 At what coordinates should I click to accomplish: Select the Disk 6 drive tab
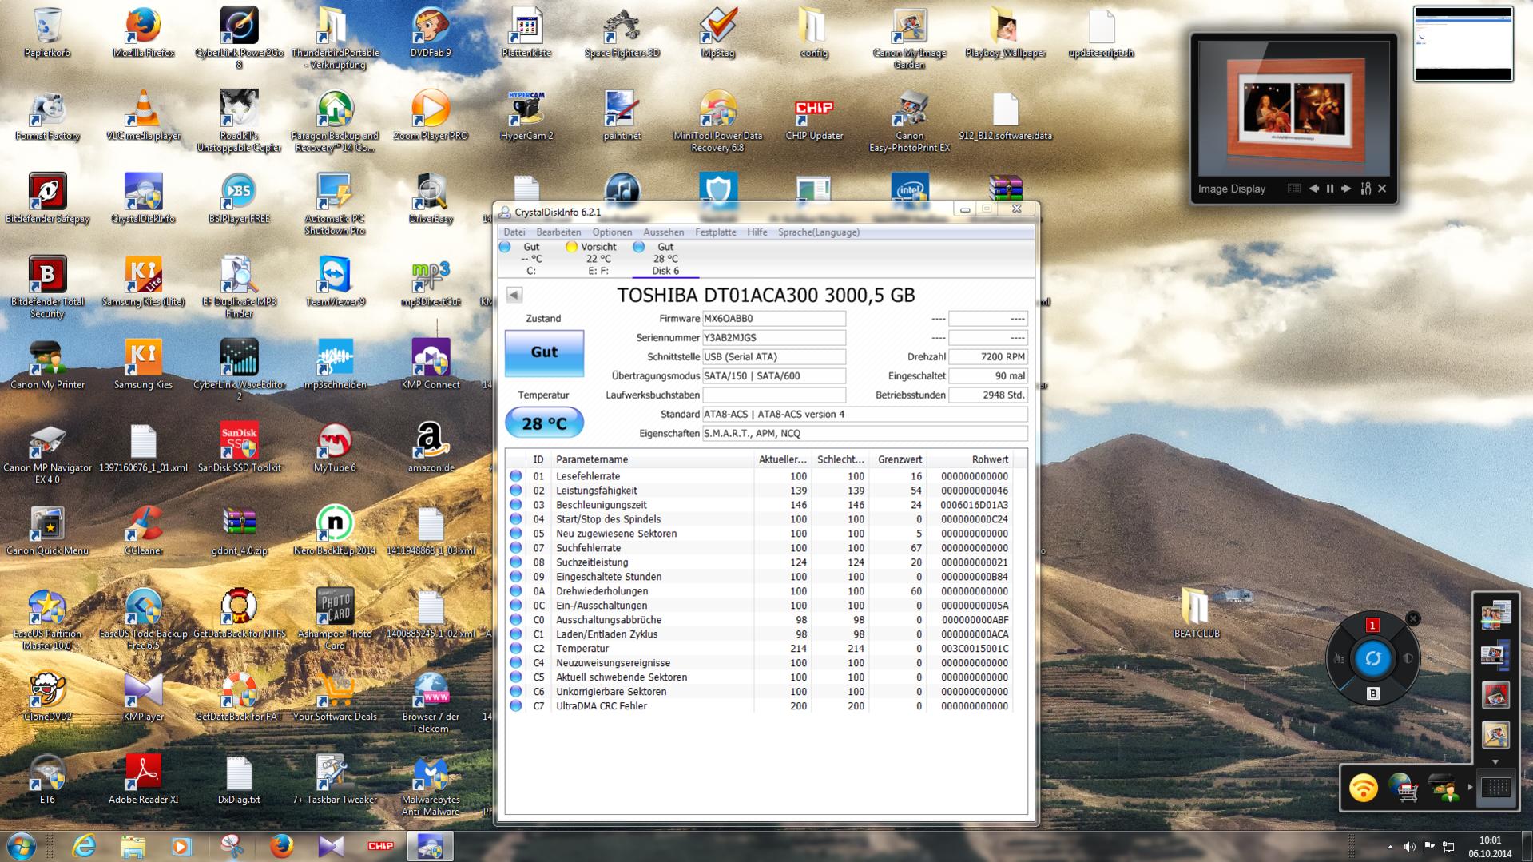[665, 259]
